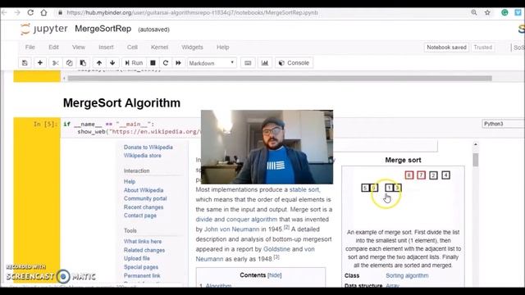This screenshot has height=295, width=525.
Task: Open the Console button
Action: [294, 63]
